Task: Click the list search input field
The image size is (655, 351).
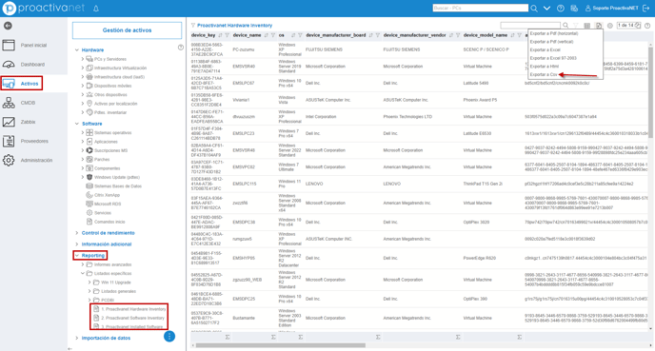Action: pyautogui.click(x=530, y=26)
